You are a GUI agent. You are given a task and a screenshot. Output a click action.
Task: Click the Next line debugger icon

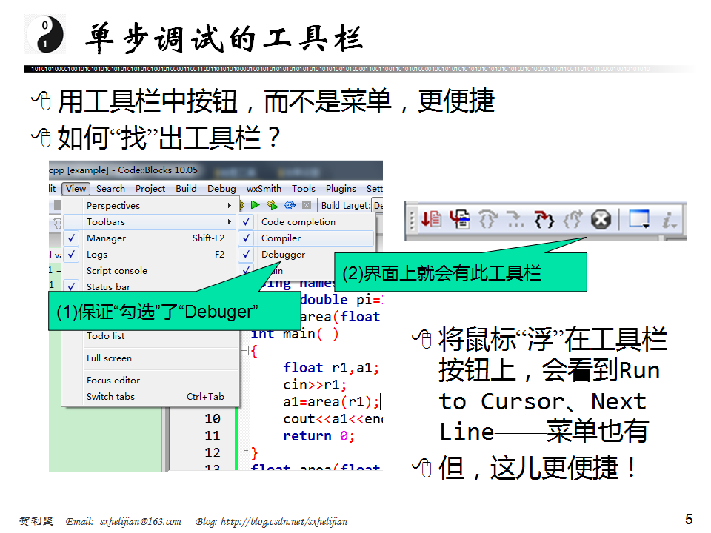click(x=487, y=220)
